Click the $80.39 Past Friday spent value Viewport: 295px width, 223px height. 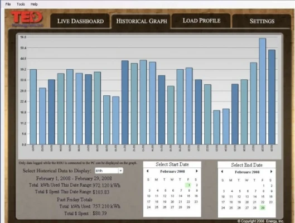100,213
